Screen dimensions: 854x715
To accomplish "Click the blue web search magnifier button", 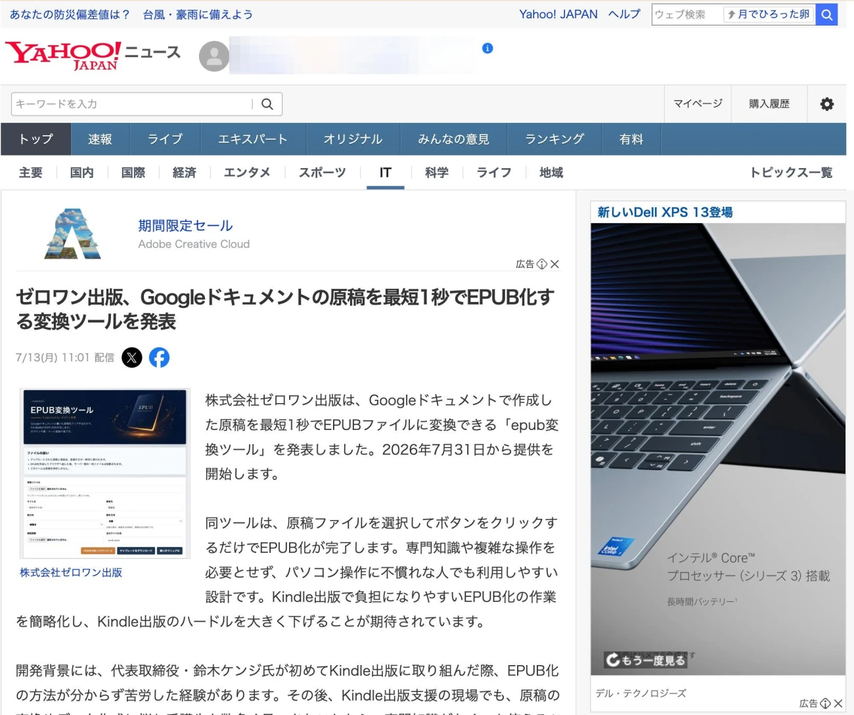I will pos(826,14).
